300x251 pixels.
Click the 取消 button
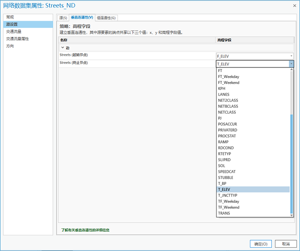(286, 244)
